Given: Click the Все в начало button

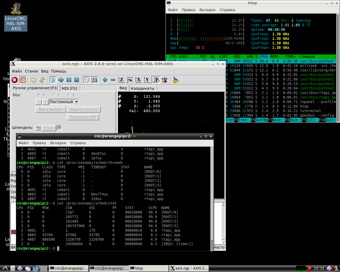Looking at the screenshot, I should point(51,109).
